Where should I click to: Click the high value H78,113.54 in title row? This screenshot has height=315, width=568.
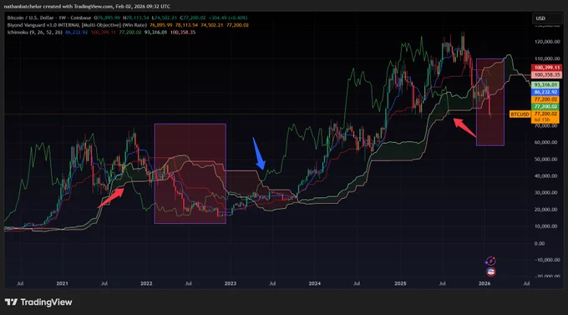136,18
